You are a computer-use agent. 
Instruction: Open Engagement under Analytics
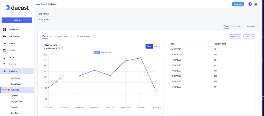coord(16,102)
